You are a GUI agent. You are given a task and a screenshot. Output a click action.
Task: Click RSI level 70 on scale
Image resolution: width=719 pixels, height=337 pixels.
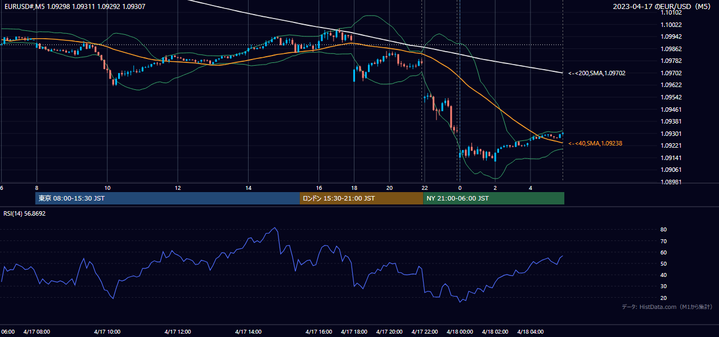click(664, 241)
